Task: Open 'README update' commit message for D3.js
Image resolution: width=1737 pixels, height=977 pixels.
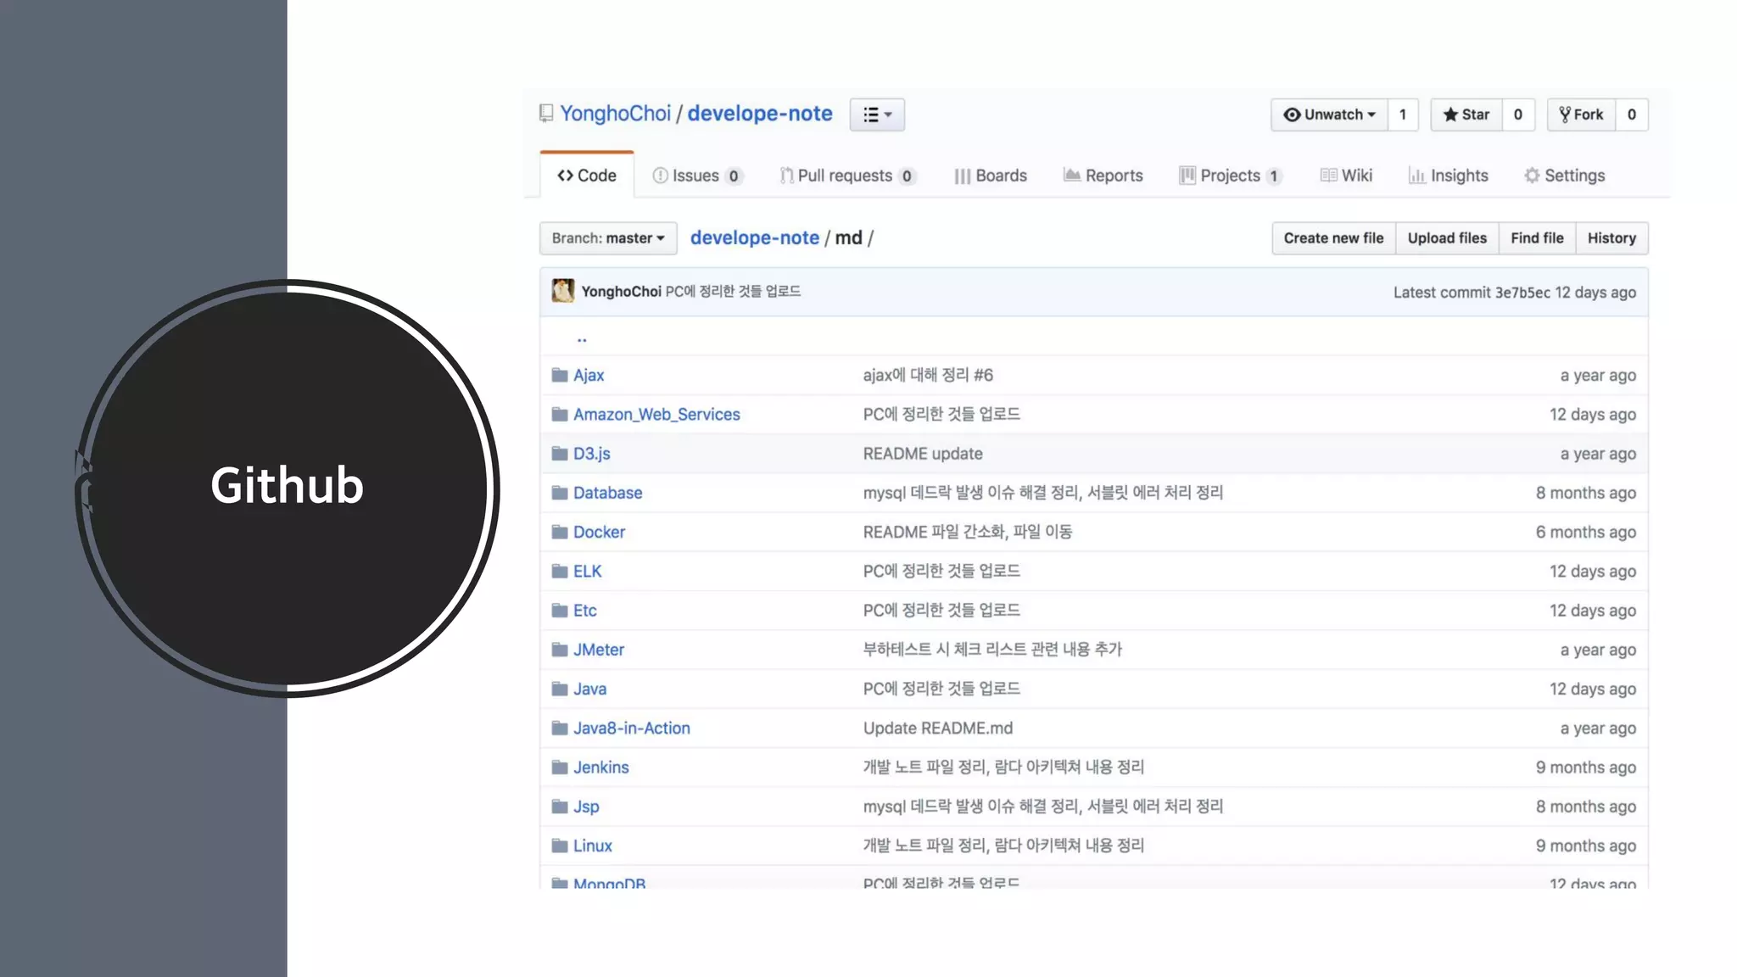Action: [x=923, y=454]
